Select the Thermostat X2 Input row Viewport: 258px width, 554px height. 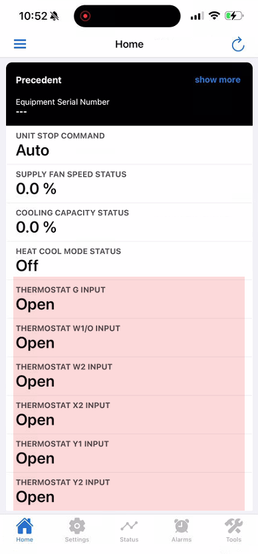tap(130, 415)
